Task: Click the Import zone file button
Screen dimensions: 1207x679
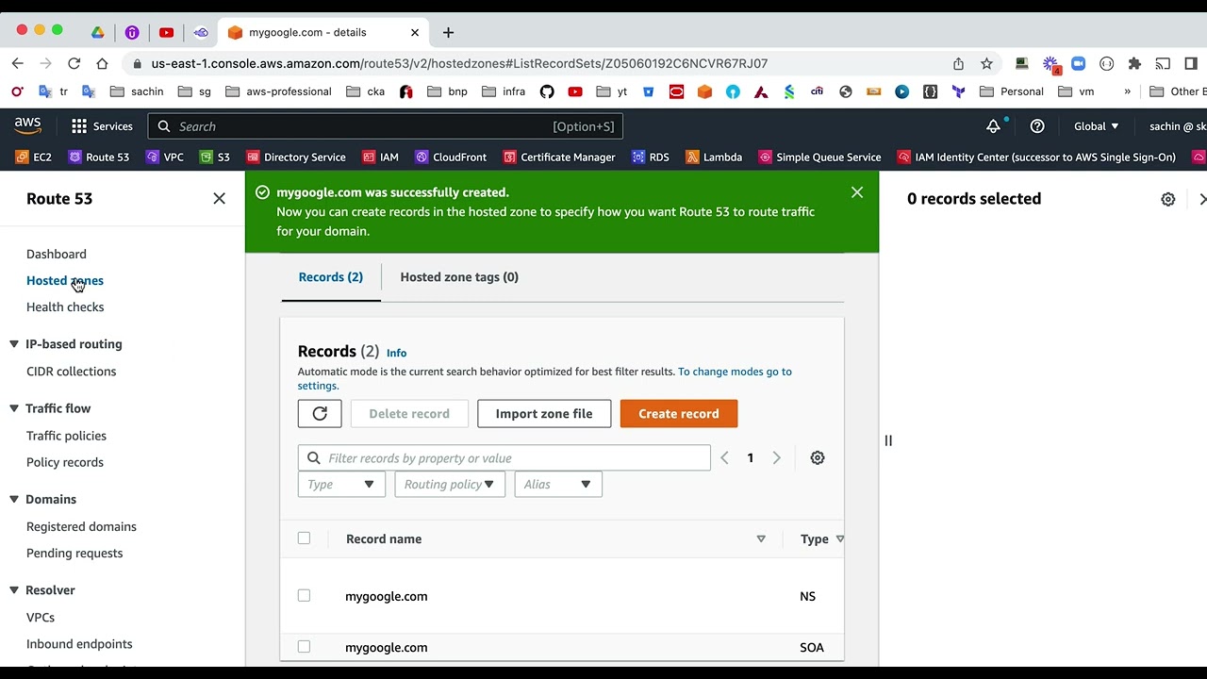Action: [x=544, y=414]
